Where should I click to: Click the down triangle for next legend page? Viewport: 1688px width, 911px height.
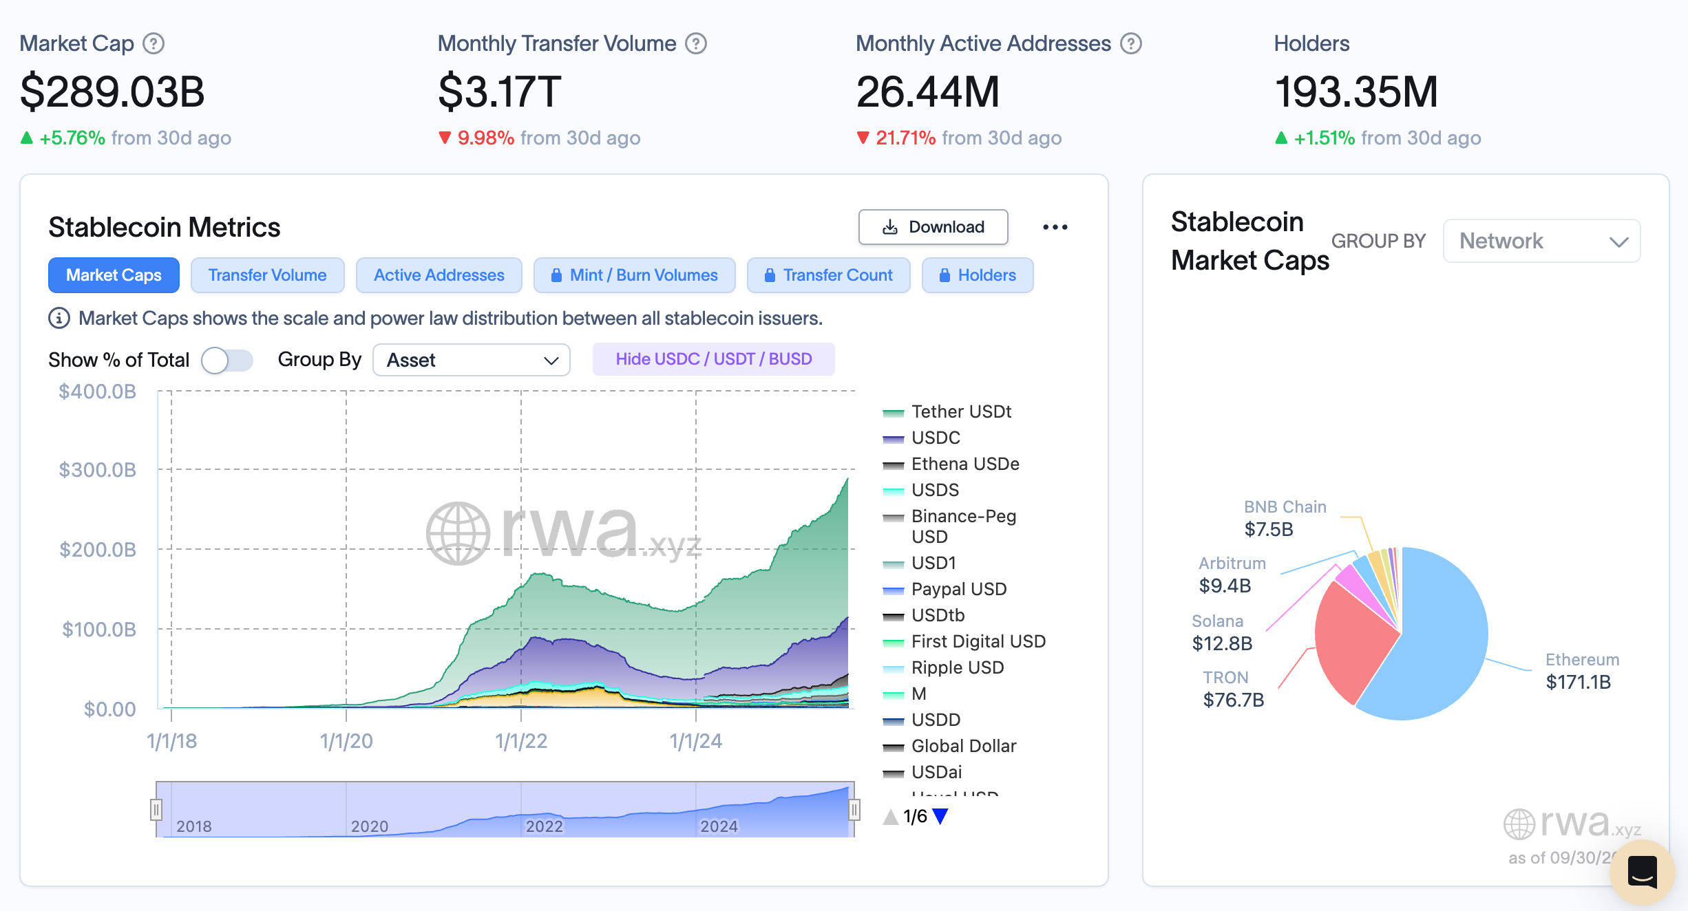(941, 817)
